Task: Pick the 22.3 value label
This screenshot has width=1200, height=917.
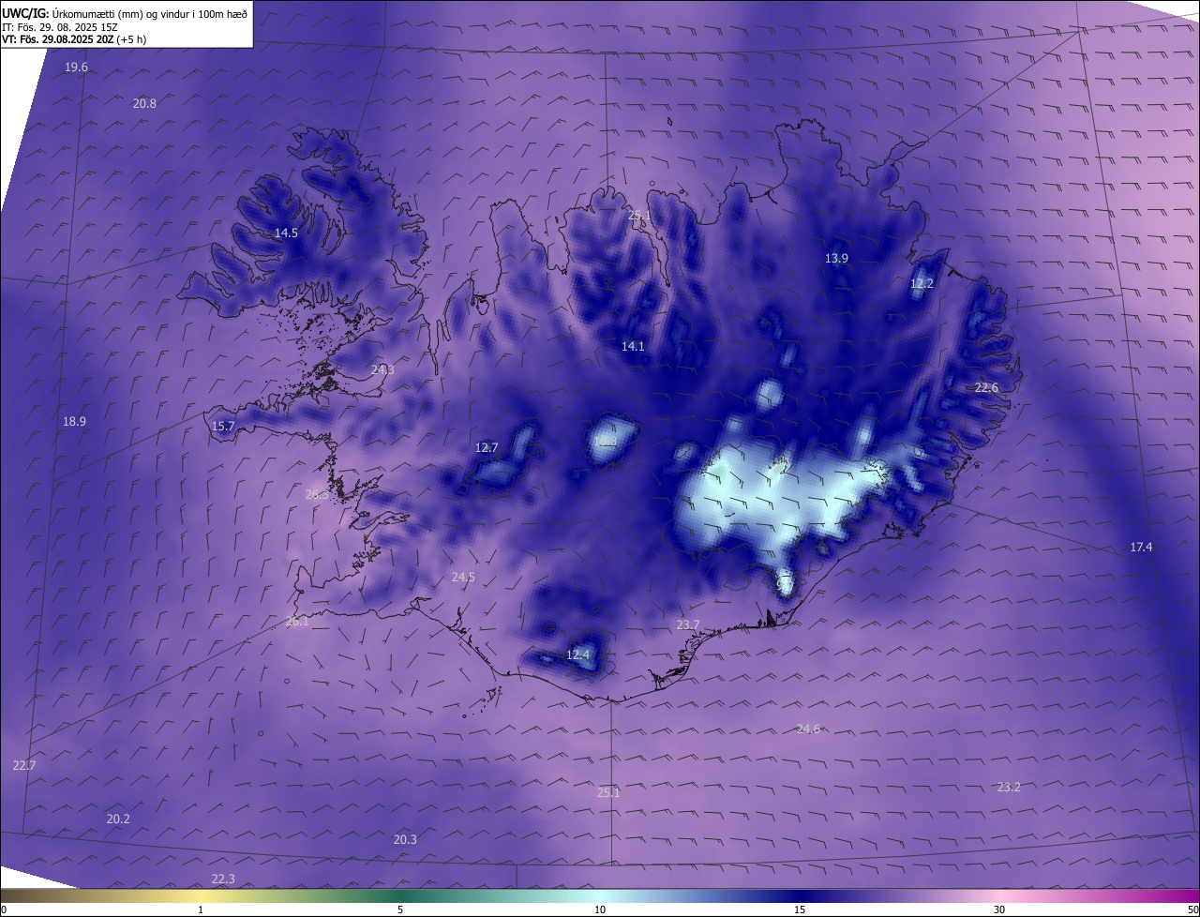Action: pos(223,879)
